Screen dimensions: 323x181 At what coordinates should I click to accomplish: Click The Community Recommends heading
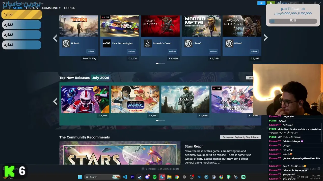pyautogui.click(x=85, y=137)
